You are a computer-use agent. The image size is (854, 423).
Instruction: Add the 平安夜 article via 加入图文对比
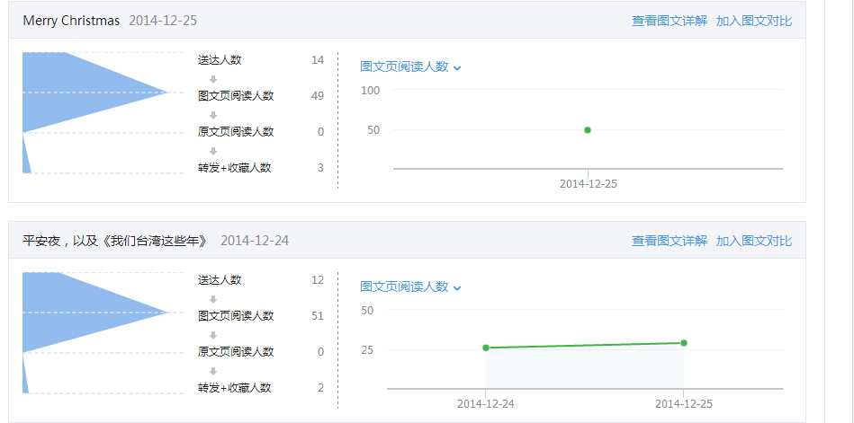[x=754, y=241]
